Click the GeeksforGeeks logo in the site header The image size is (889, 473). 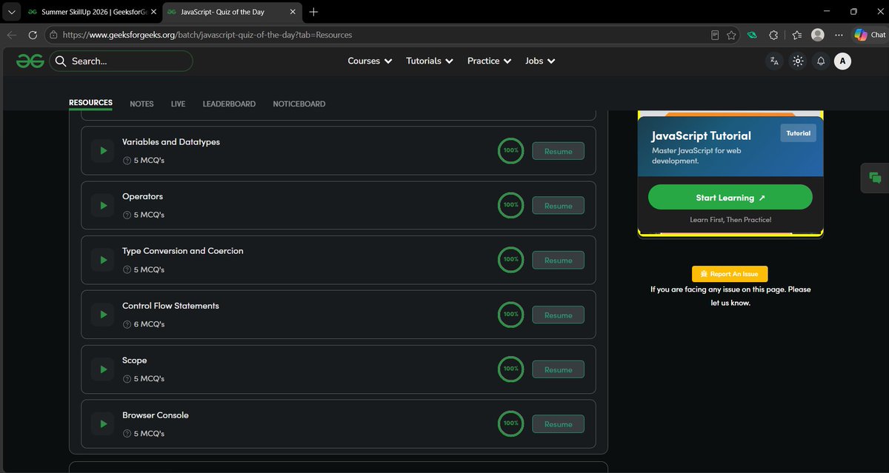click(x=30, y=61)
